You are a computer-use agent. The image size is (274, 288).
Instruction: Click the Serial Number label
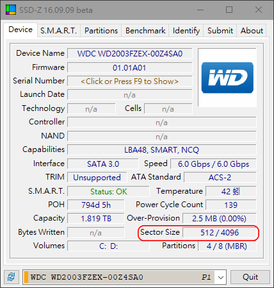pyautogui.click(x=38, y=81)
